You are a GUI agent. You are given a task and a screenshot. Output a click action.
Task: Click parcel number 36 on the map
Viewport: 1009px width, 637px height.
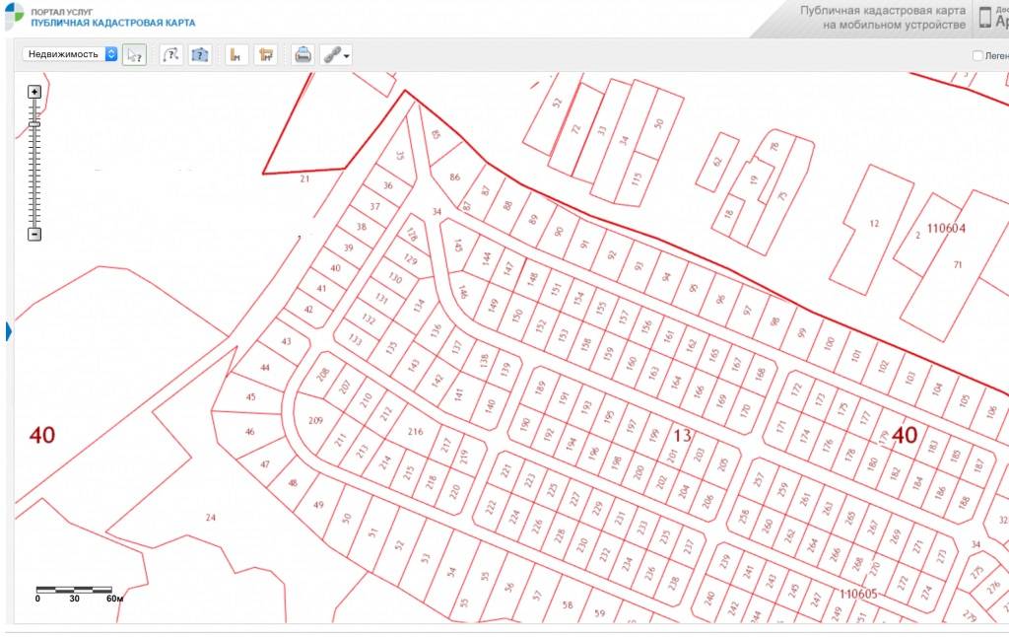click(x=388, y=185)
